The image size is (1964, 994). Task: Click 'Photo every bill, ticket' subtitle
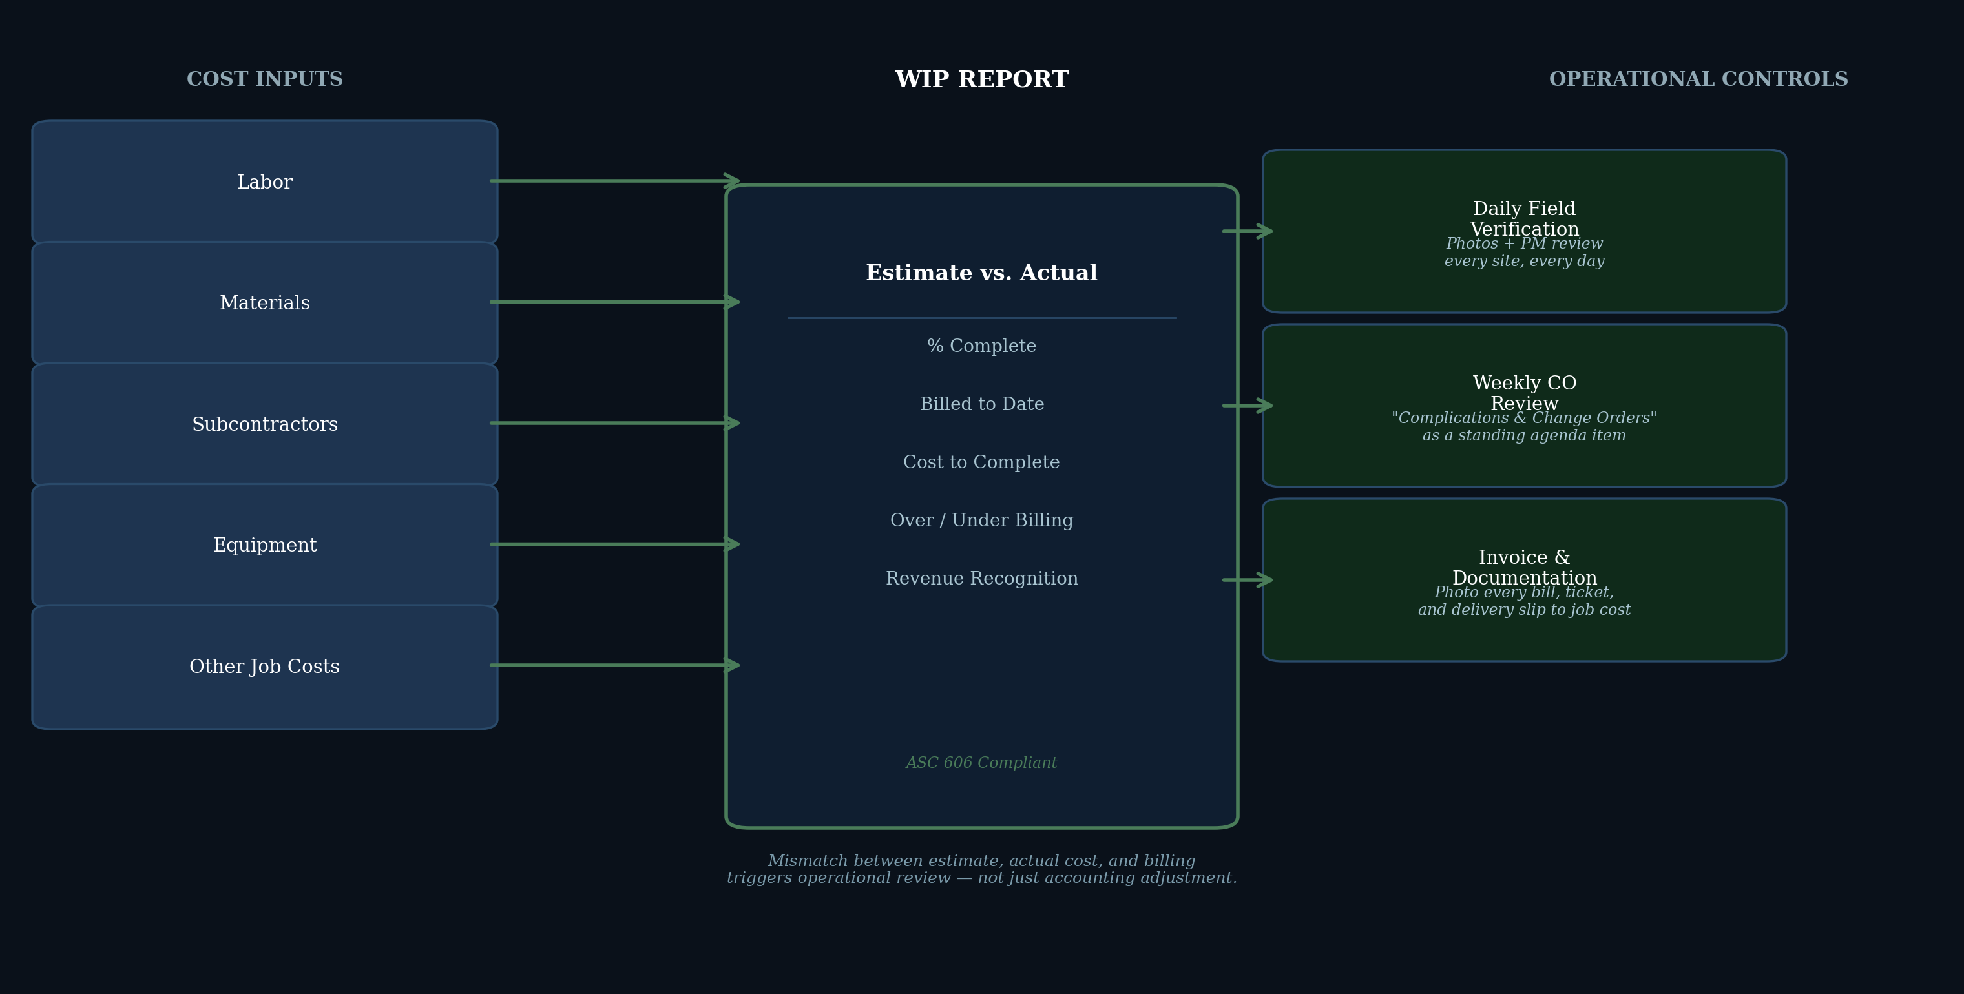[x=1525, y=593]
